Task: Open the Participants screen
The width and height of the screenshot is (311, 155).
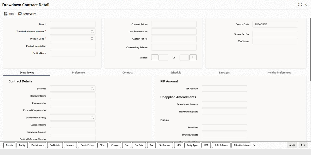Action: 37,145
